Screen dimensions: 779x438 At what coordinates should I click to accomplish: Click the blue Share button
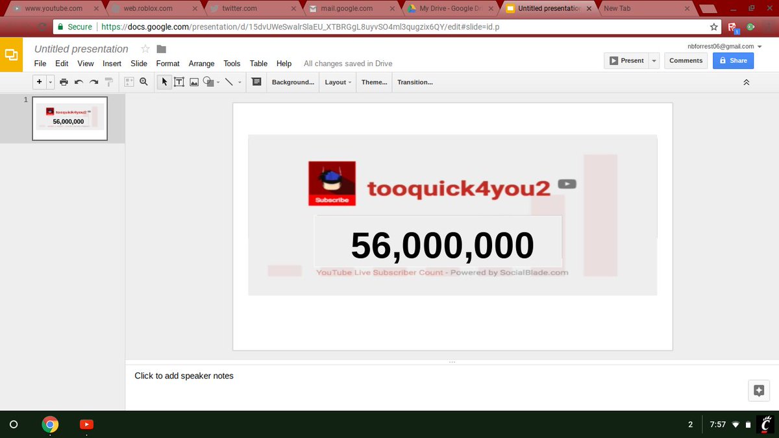[x=733, y=60]
